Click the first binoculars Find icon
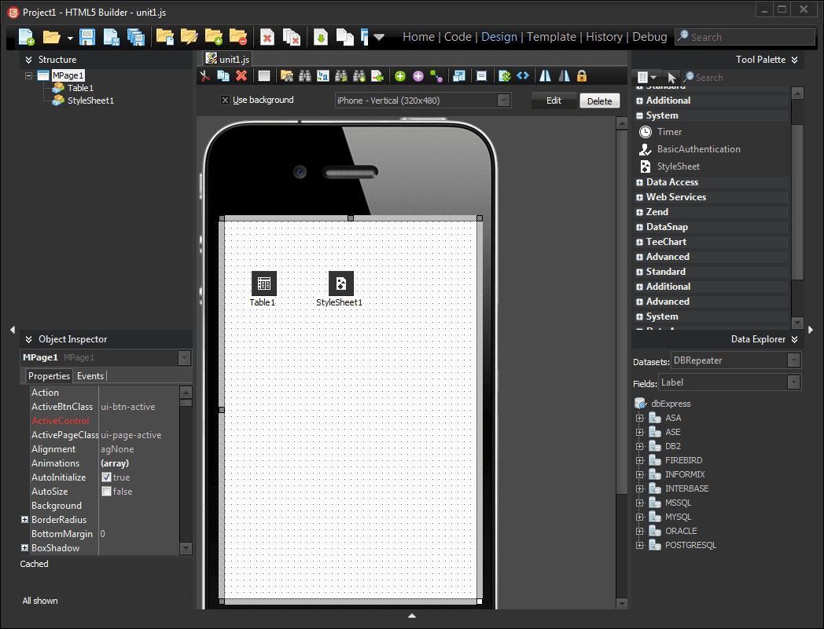This screenshot has height=629, width=824. (305, 76)
